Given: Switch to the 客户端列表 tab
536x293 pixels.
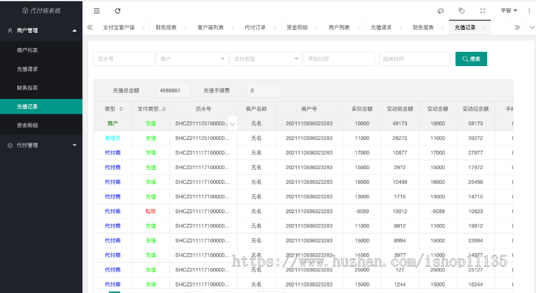Looking at the screenshot, I should 211,27.
